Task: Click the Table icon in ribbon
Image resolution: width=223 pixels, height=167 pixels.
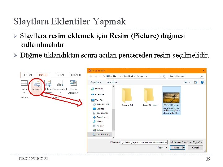Action: (24, 83)
